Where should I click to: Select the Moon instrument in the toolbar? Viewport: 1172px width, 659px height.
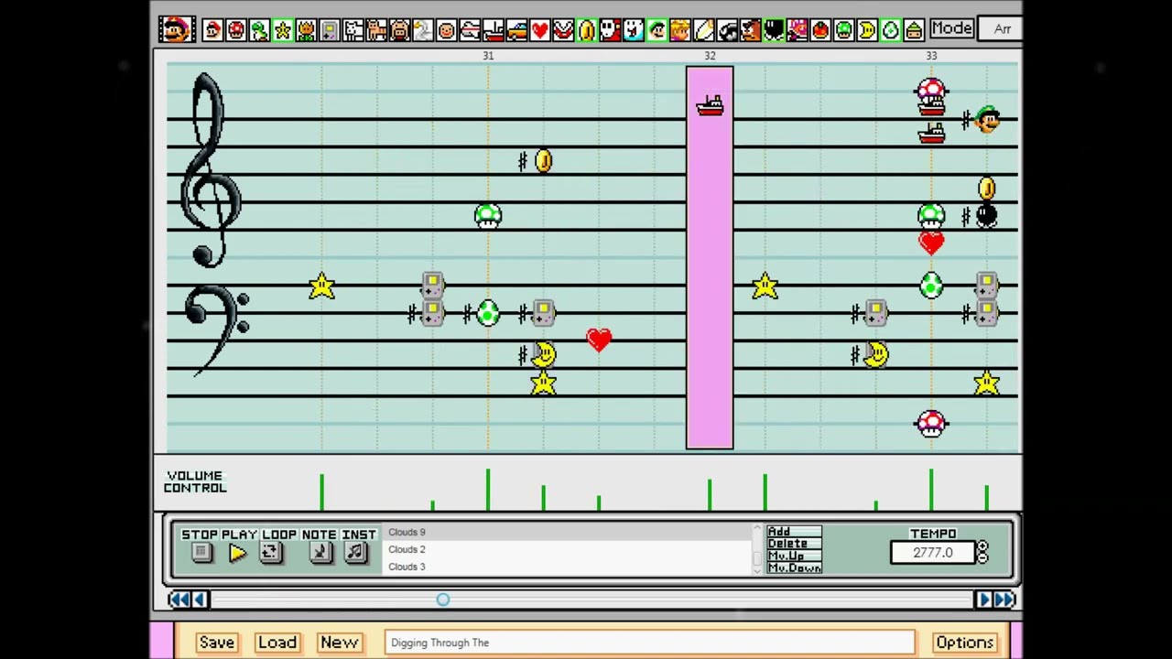867,30
